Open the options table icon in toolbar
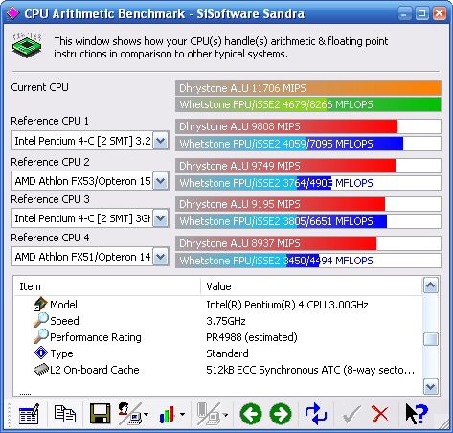 click(x=29, y=414)
